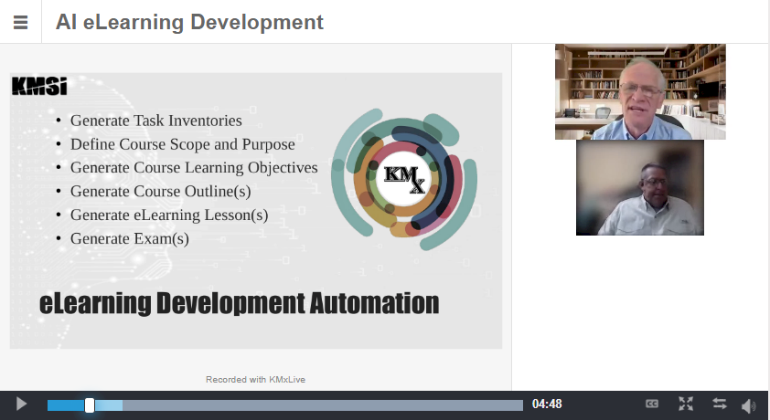This screenshot has width=770, height=420.
Task: Click the top presenter webcam video
Action: pos(640,91)
